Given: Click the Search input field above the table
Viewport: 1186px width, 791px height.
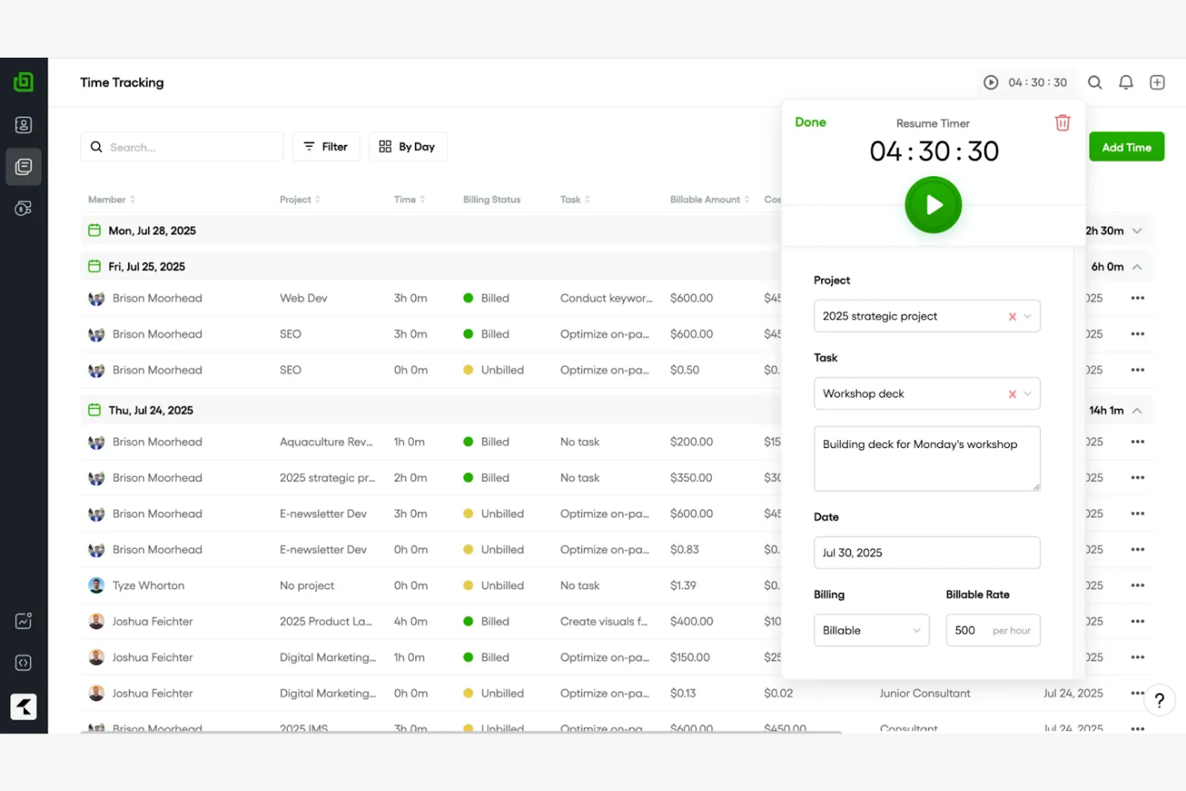Looking at the screenshot, I should click(181, 147).
